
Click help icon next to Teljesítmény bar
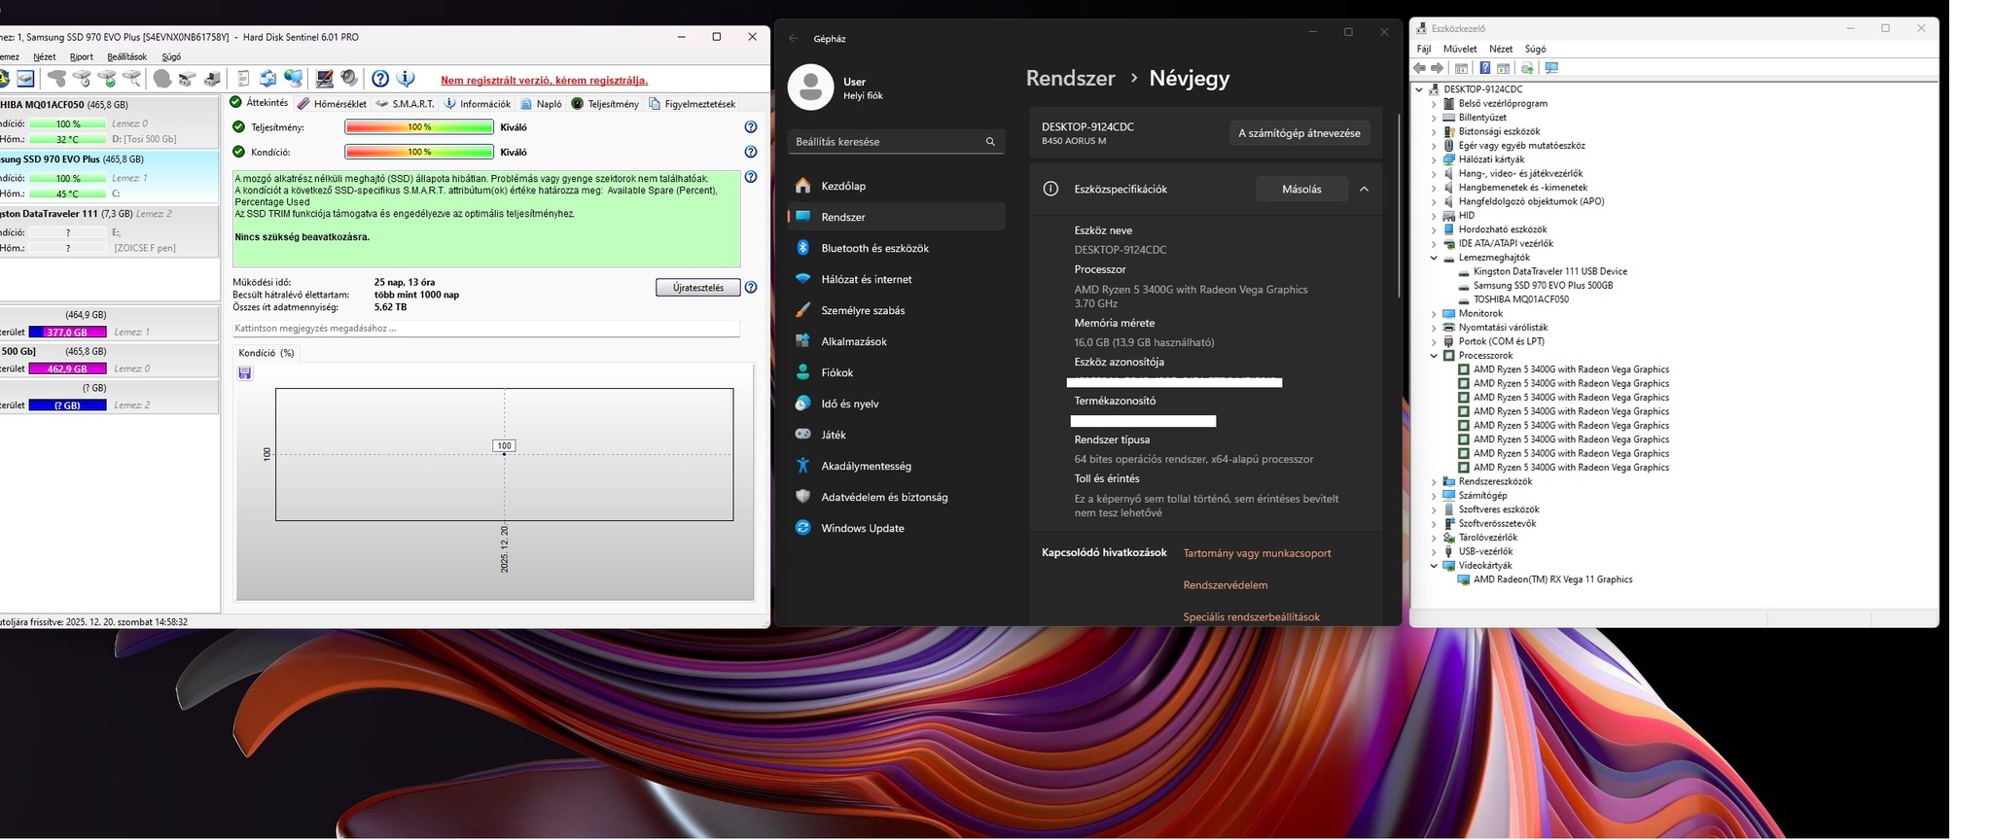tap(751, 127)
